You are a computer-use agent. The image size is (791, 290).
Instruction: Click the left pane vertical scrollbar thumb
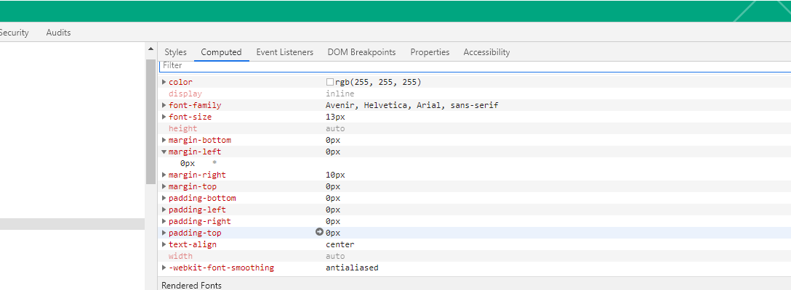[150, 121]
